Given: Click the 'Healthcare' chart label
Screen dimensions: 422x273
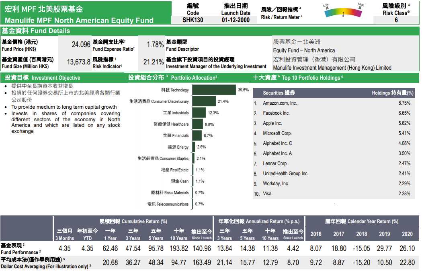Looking at the screenshot, I should (171, 124).
